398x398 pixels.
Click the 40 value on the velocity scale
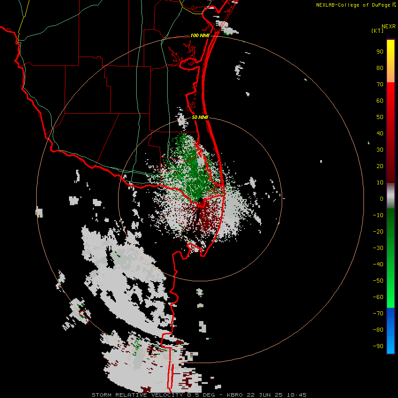click(x=380, y=133)
